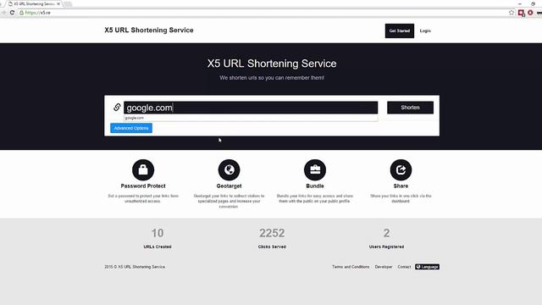Click the 2015 copyright footer text

click(x=135, y=267)
